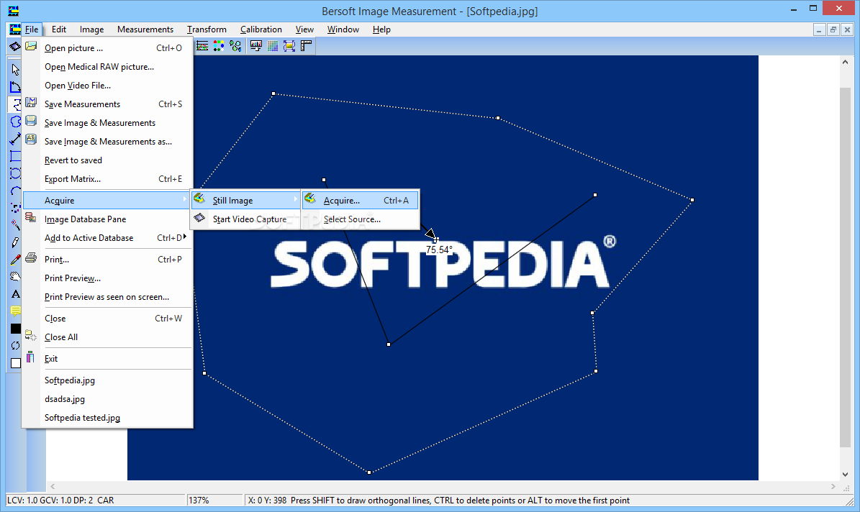Open the monitor histogram icon
860x512 pixels.
point(255,46)
